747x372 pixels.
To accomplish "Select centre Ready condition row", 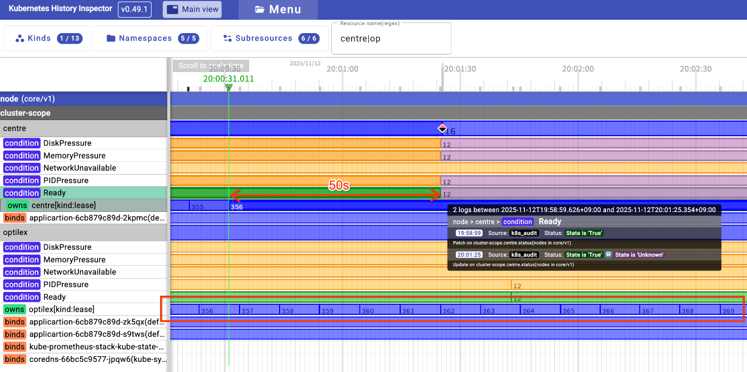I will tap(84, 193).
